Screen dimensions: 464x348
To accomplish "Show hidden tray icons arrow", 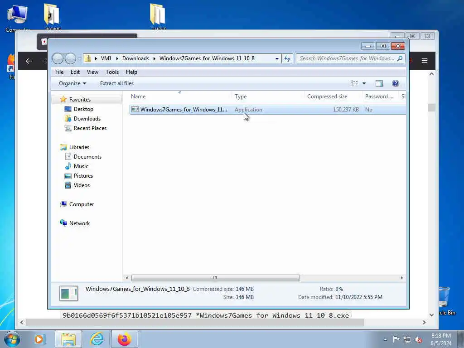I will pos(385,340).
